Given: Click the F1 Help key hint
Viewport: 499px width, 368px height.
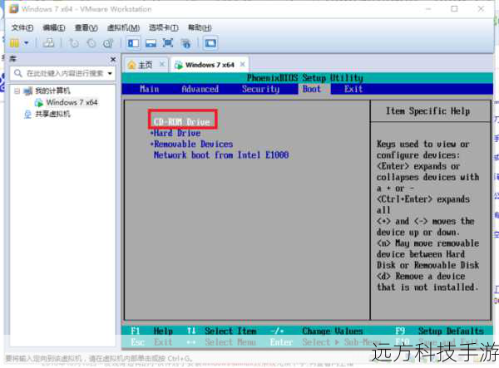Looking at the screenshot, I should (x=152, y=331).
